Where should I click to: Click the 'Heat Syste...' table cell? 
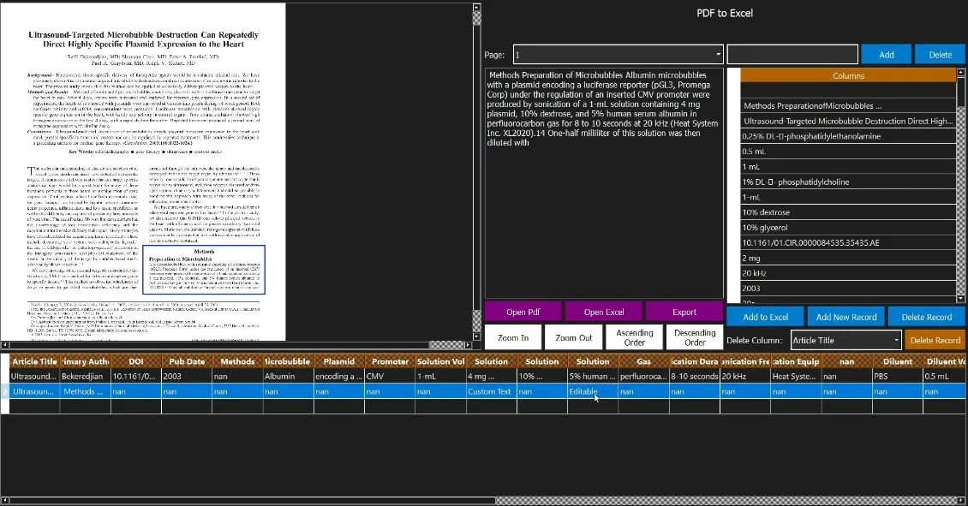point(796,377)
